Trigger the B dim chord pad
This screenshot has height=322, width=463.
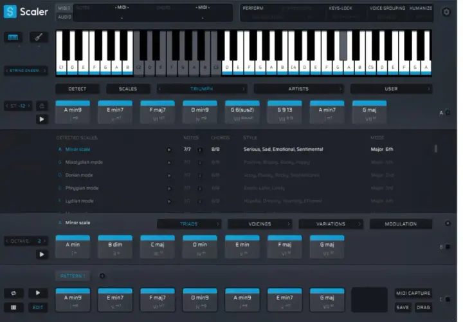tap(115, 247)
